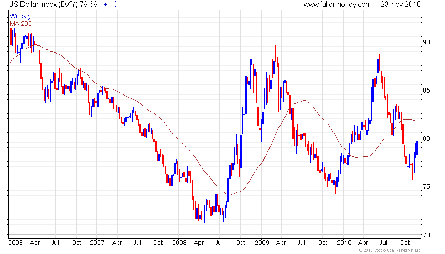This screenshot has width=445, height=254.
Task: Click the www.fullermoney.com website text
Action: coord(337,5)
